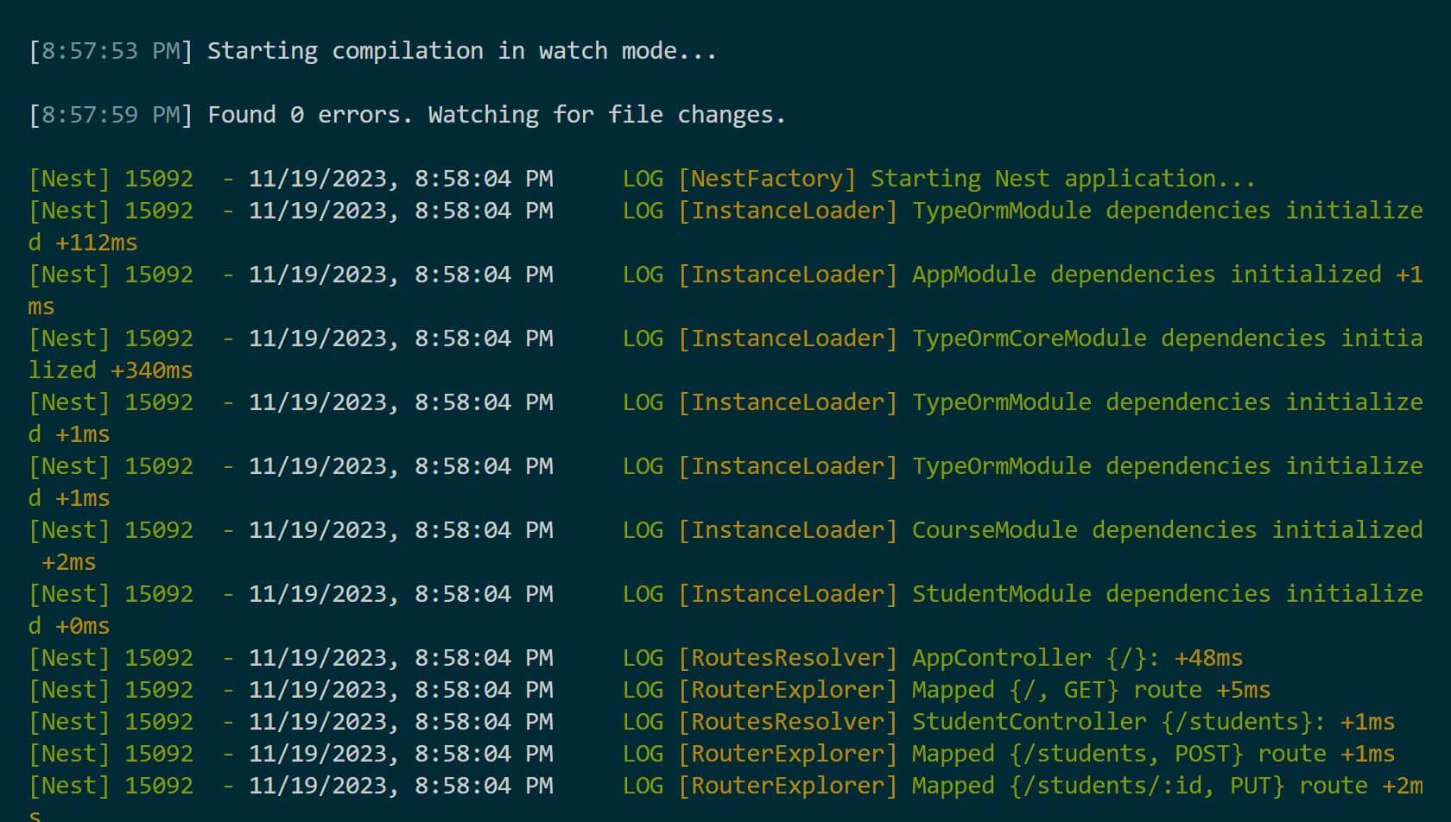Click 'CourseModule dependencies initialized' message
Image resolution: width=1451 pixels, height=822 pixels.
click(1168, 530)
